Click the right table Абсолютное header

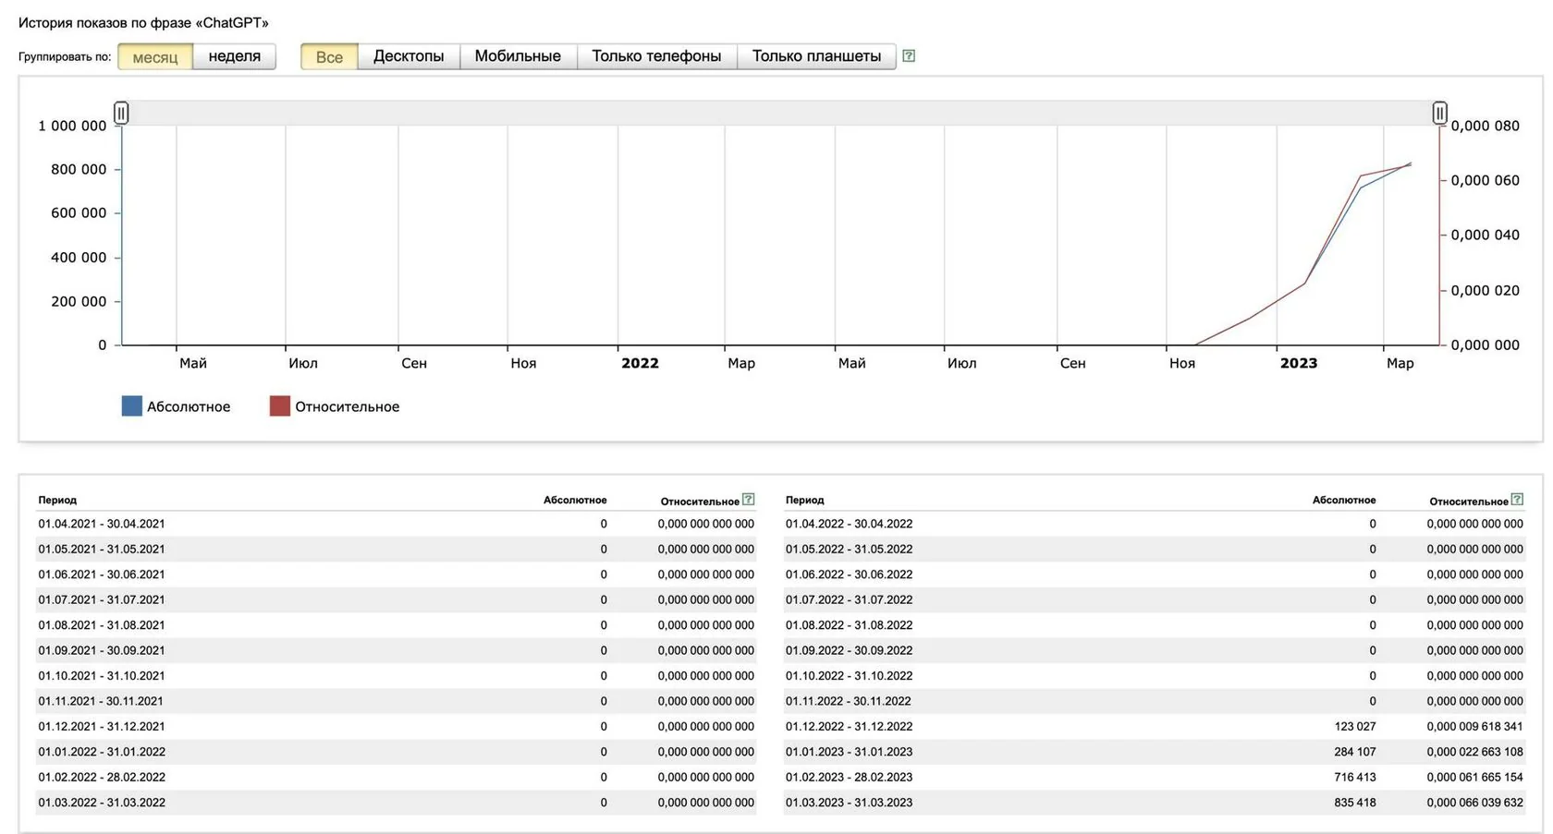point(1344,500)
